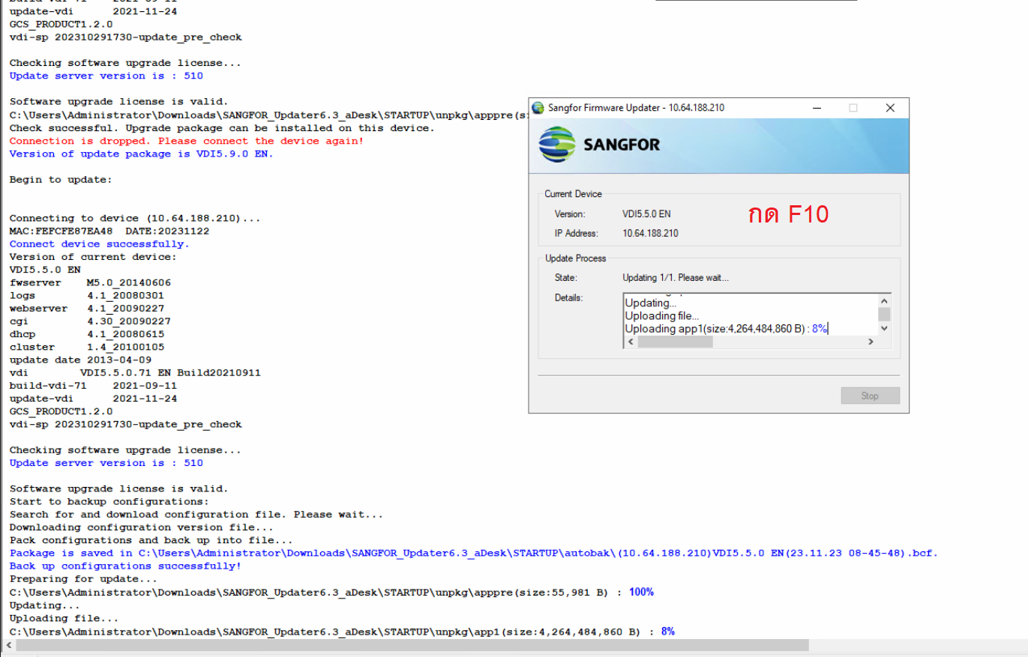Click the 'IP Address:' label in the dialog
Viewport: 1028px width, 657px height.
coord(576,234)
